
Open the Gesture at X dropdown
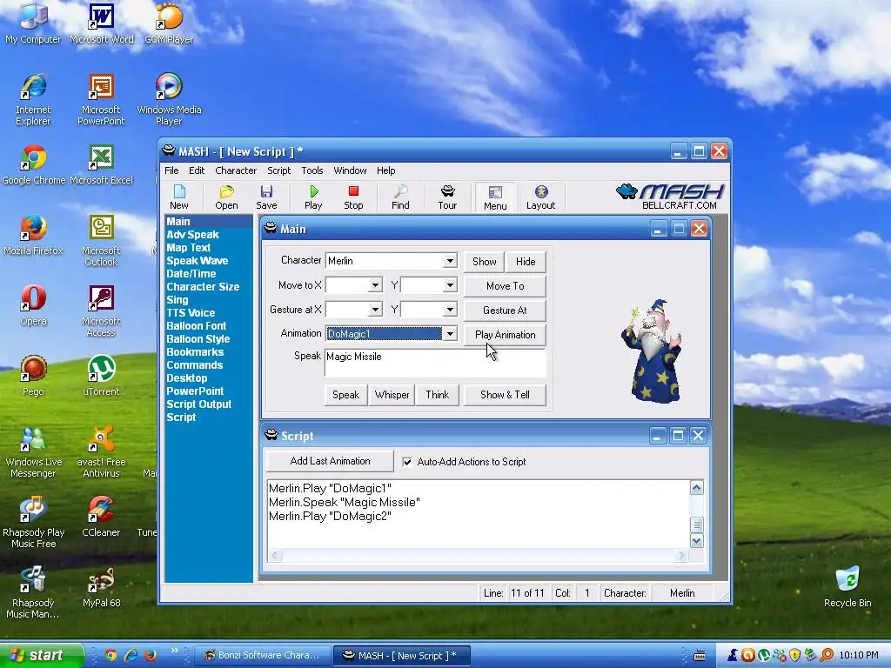coord(375,310)
